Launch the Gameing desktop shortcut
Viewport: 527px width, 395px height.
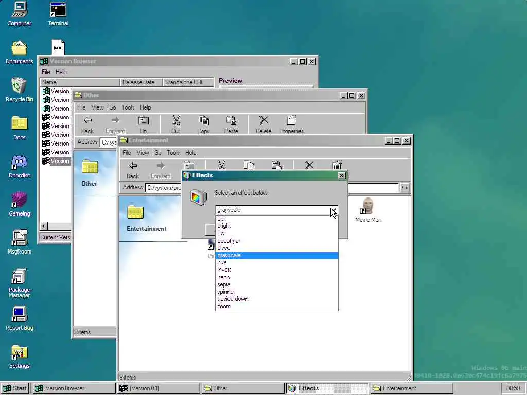click(x=19, y=204)
